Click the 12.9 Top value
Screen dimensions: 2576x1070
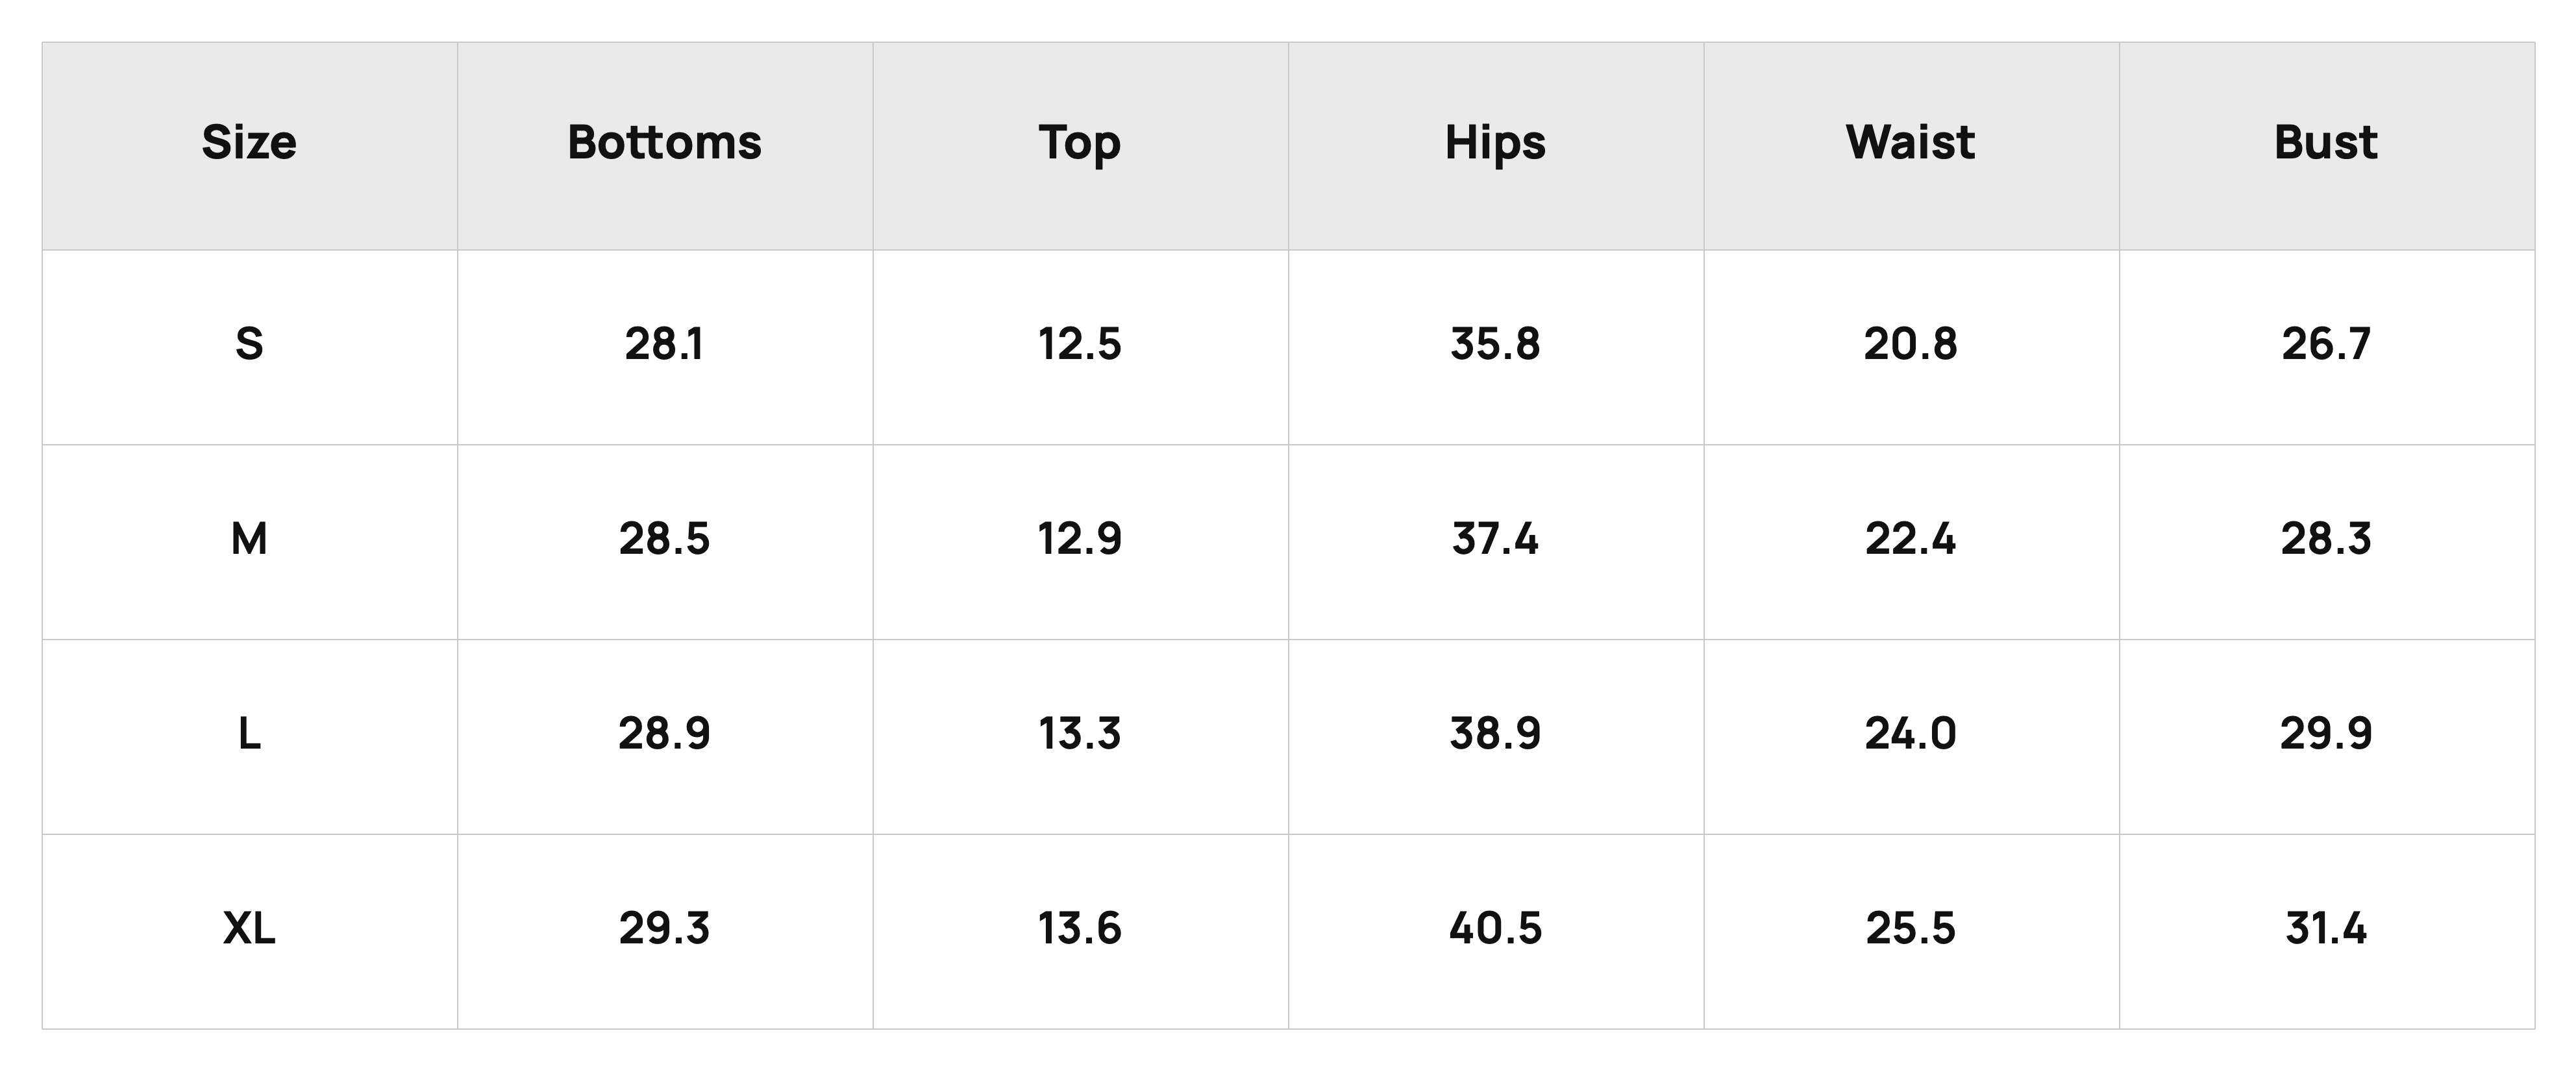(1080, 540)
